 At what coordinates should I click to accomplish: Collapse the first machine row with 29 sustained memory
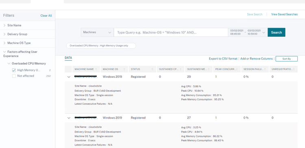click(x=69, y=77)
